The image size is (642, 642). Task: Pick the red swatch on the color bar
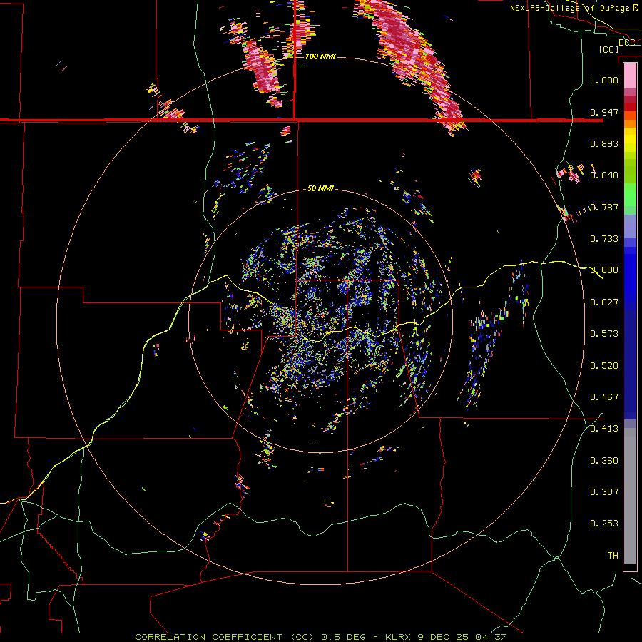630,107
